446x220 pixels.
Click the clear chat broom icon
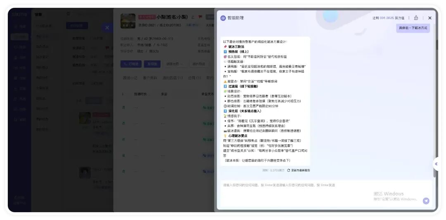[416, 18]
